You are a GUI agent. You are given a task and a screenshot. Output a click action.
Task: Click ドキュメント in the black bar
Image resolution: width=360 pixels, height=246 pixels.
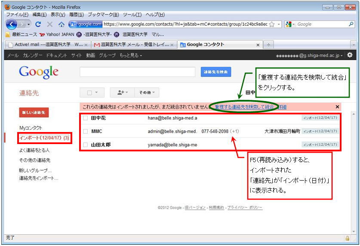[56, 55]
